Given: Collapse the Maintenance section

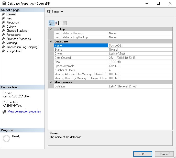Looking at the screenshot, I should coord(51,82).
